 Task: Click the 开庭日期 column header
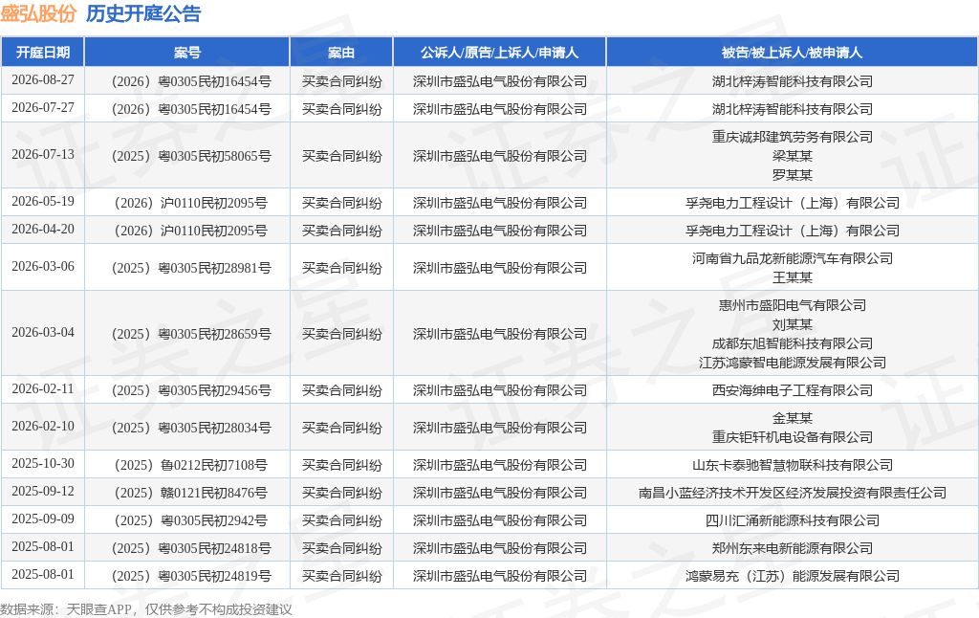[x=42, y=53]
